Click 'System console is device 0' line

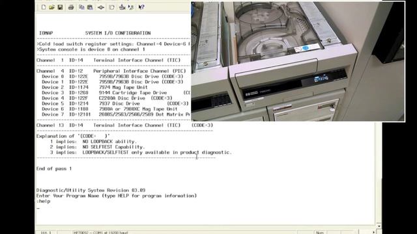(91, 49)
